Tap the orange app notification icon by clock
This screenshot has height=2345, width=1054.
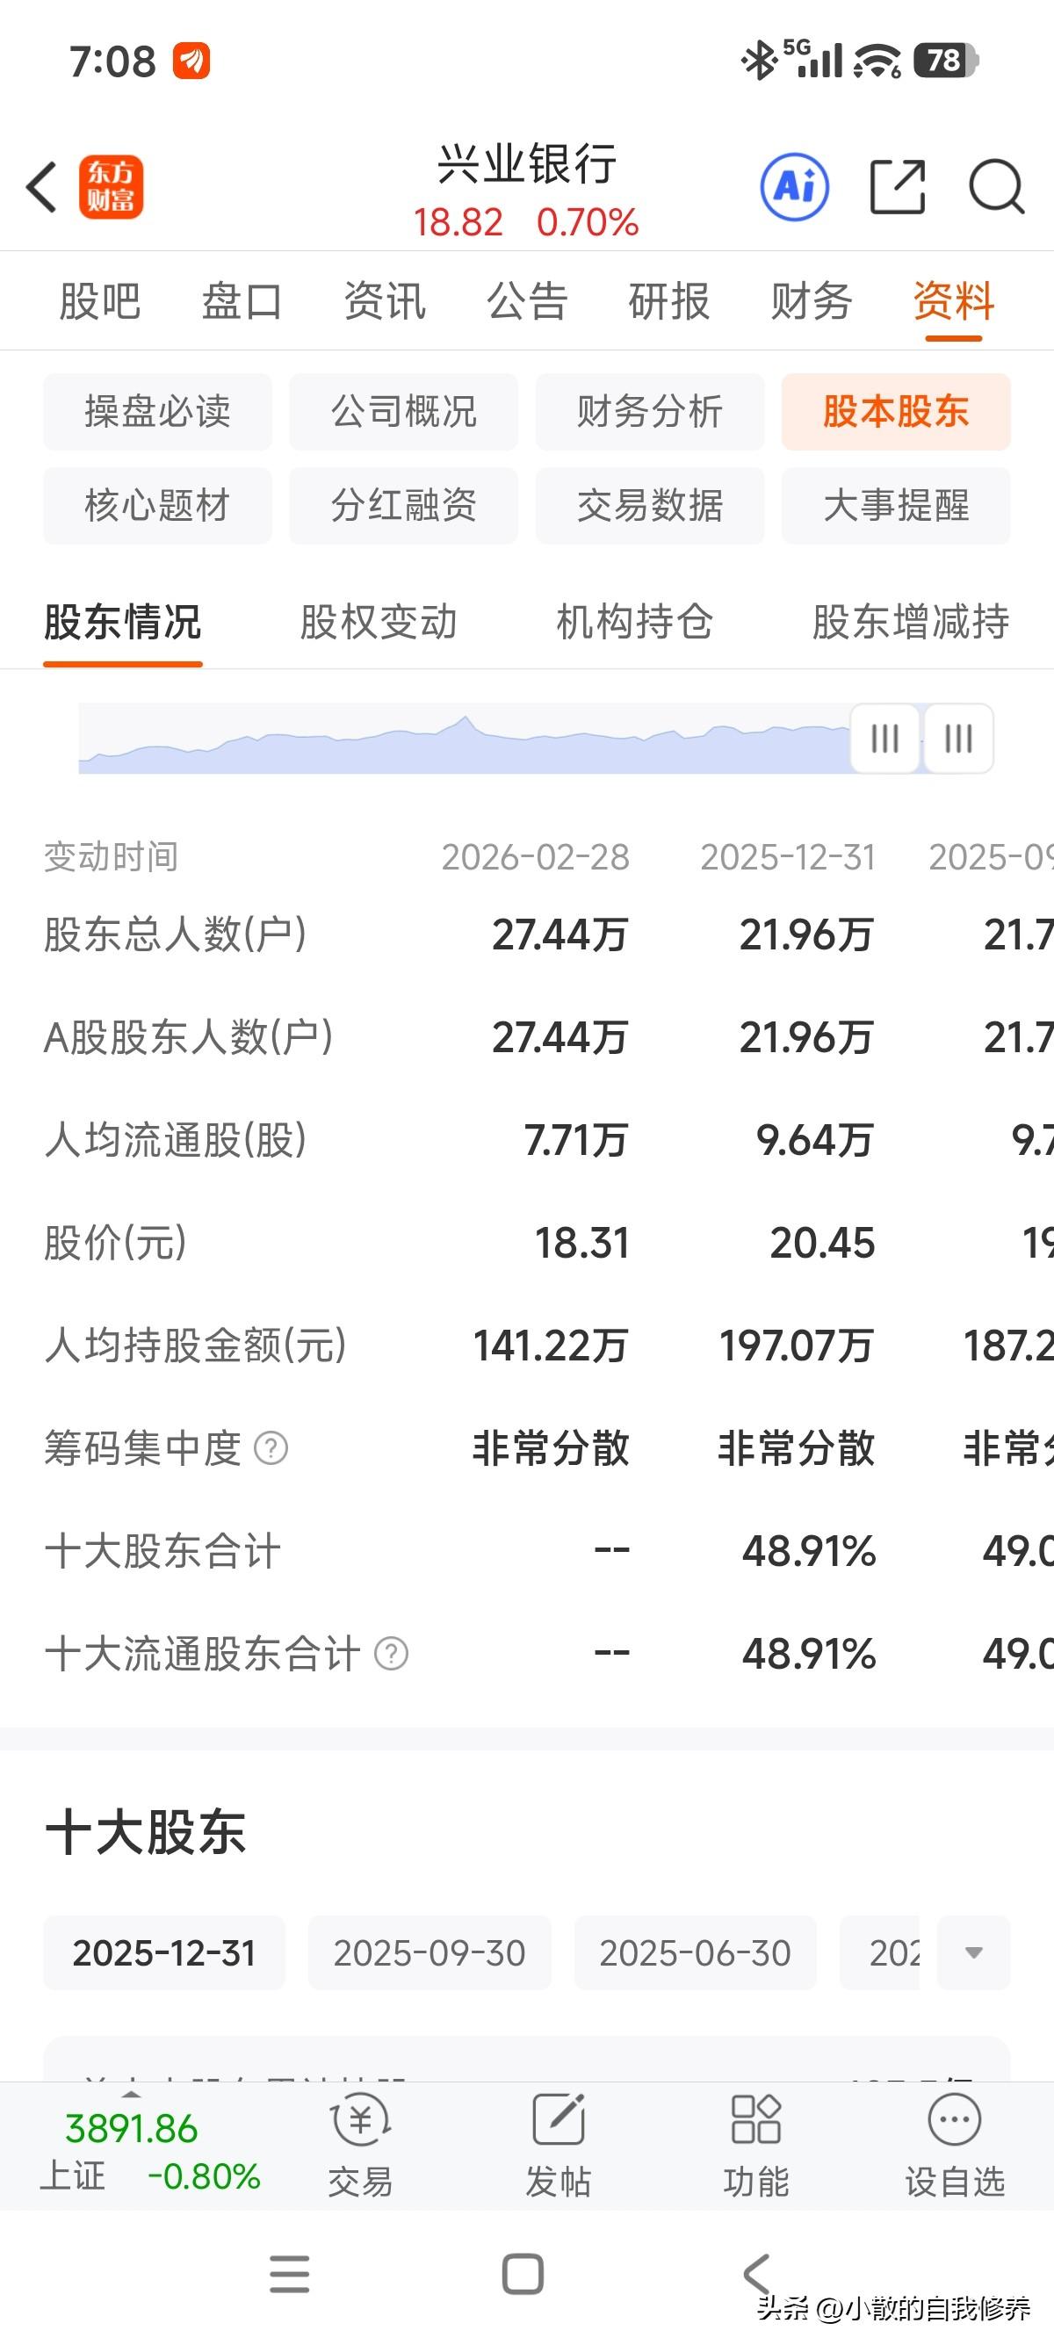pos(192,61)
